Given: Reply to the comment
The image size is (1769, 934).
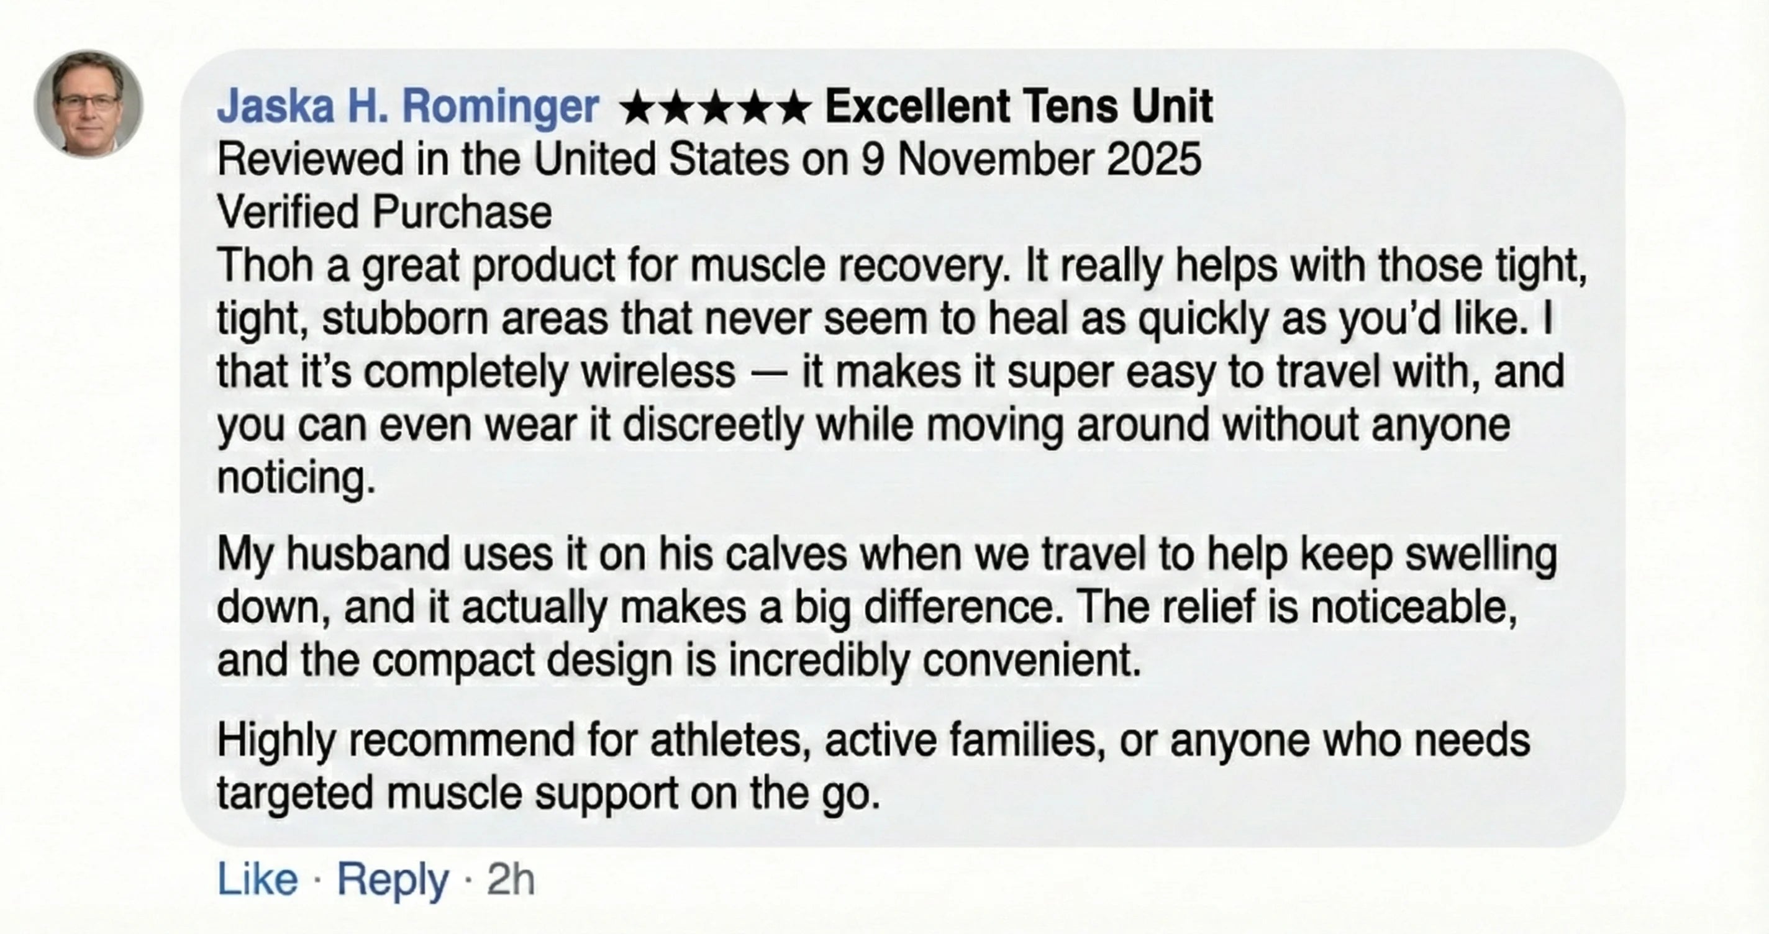Looking at the screenshot, I should 392,879.
